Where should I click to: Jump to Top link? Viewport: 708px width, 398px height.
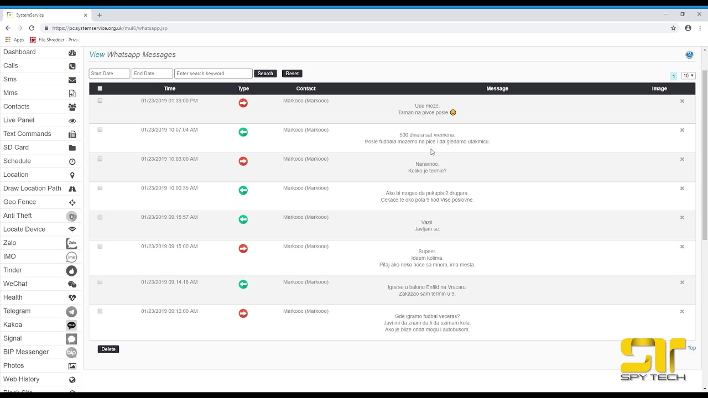coord(691,348)
